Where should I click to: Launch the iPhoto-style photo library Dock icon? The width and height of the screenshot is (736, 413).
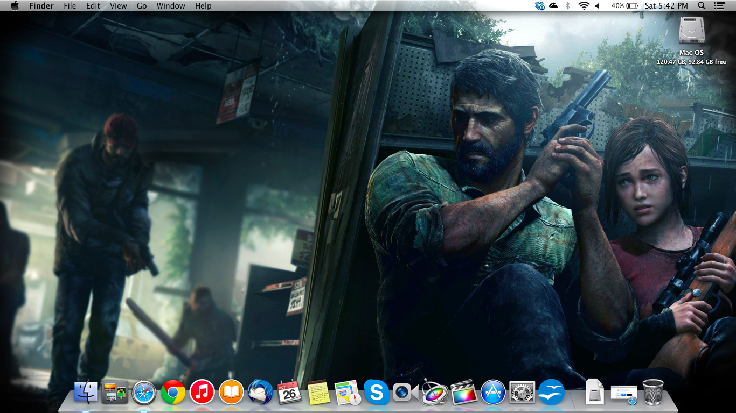(x=115, y=393)
